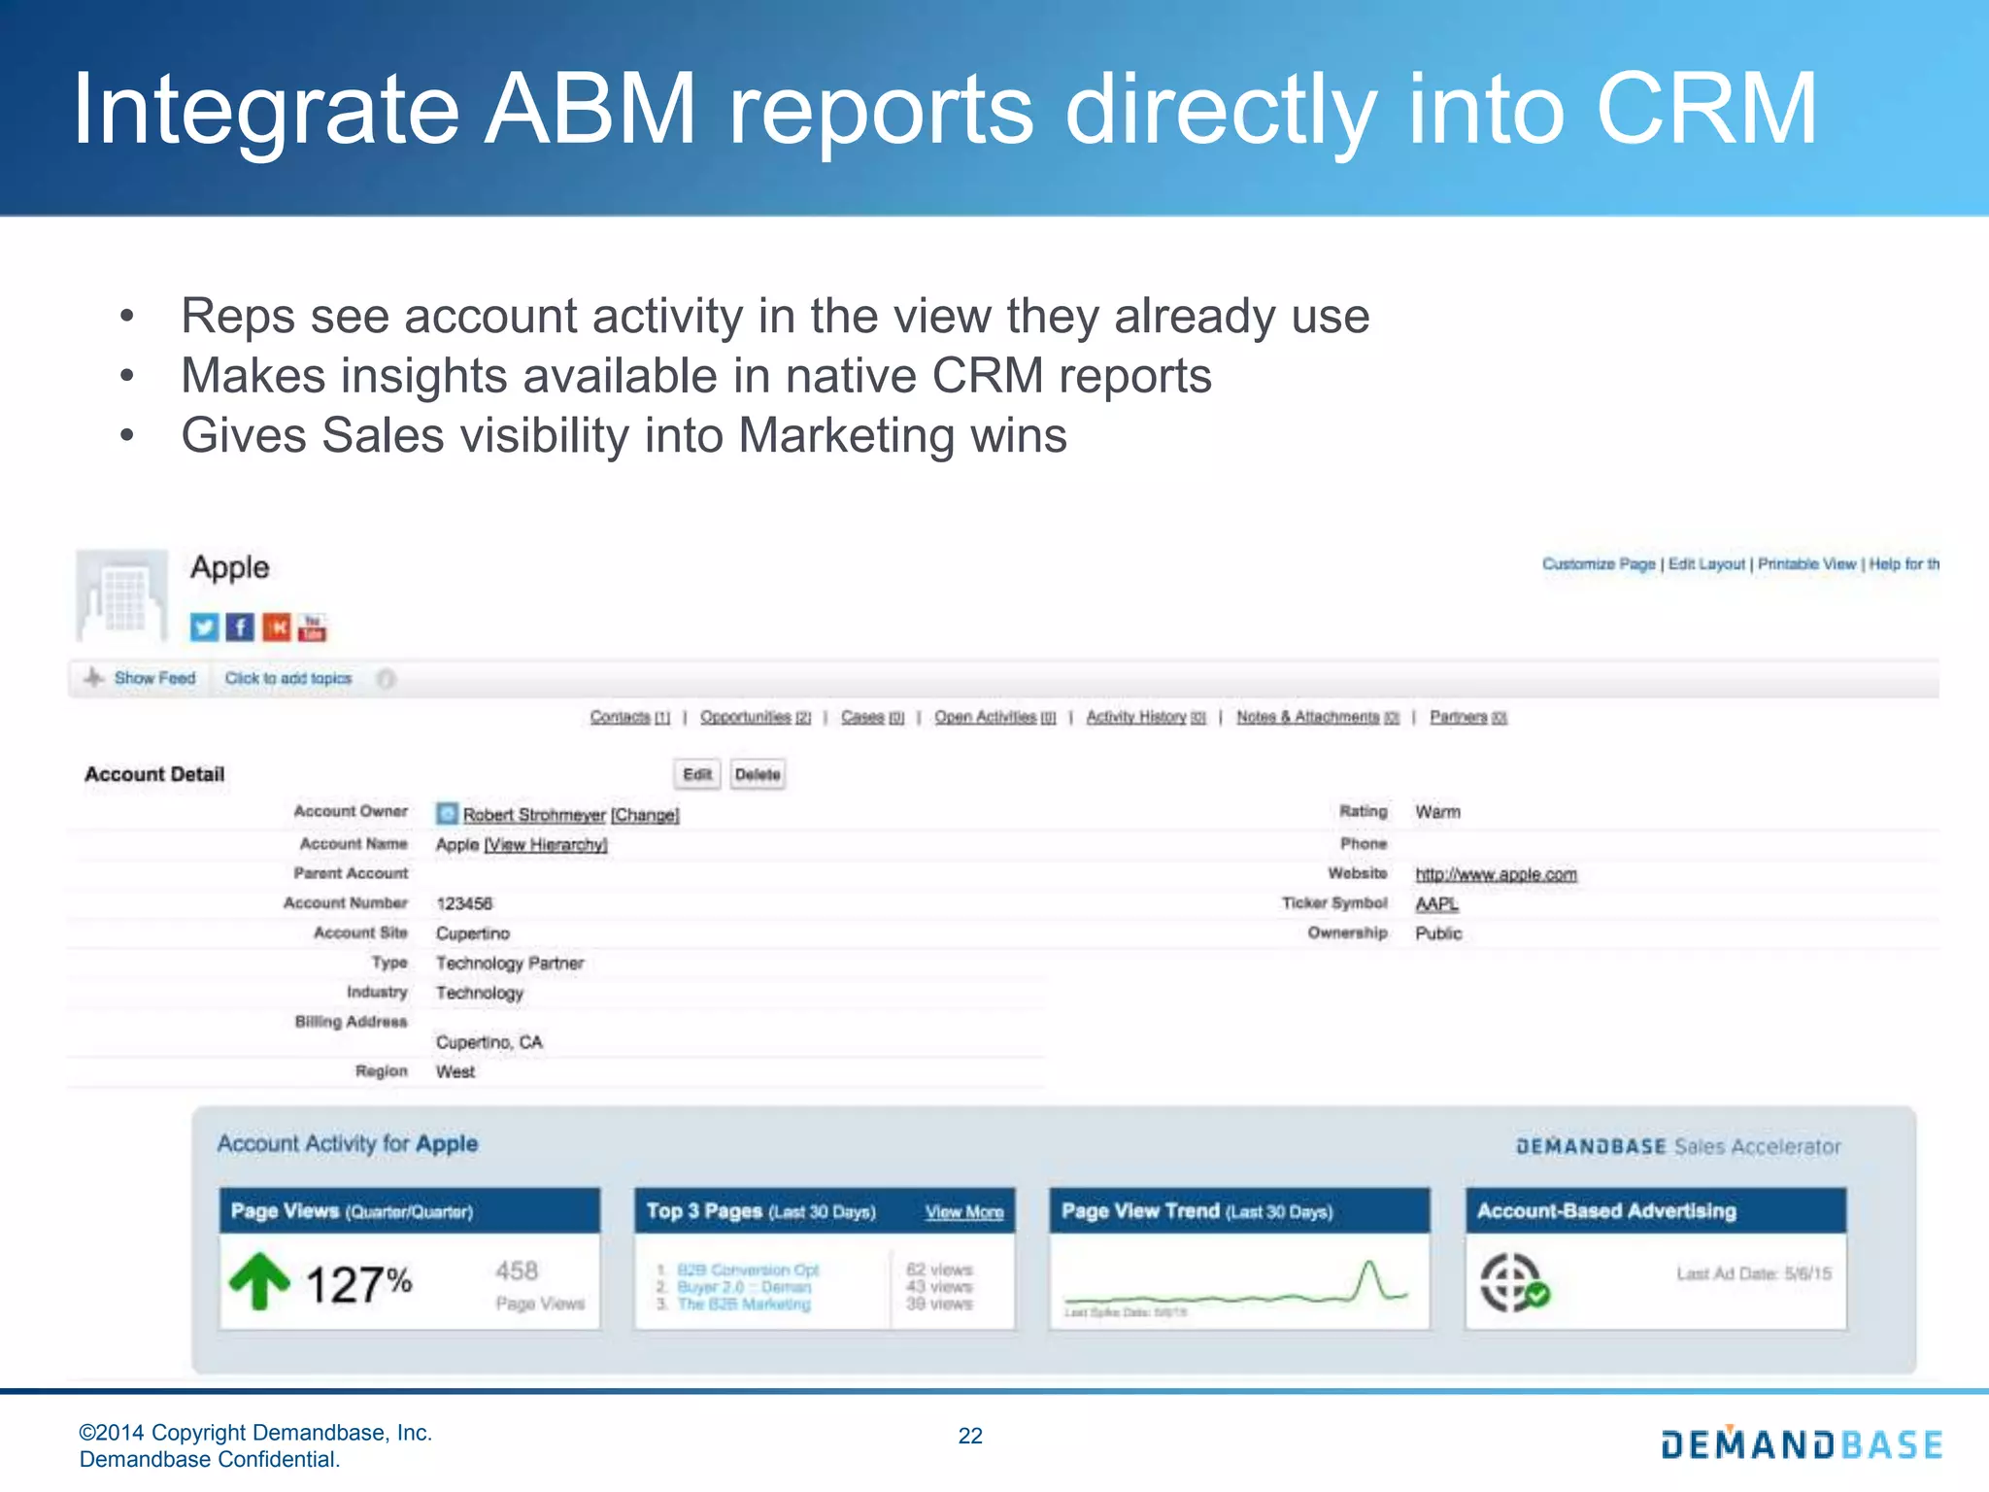Click the Cupertino, CA billing address
1989x1492 pixels.
tap(489, 1042)
